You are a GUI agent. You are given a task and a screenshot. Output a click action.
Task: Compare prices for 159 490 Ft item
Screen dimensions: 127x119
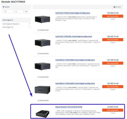pyautogui.click(x=113, y=16)
